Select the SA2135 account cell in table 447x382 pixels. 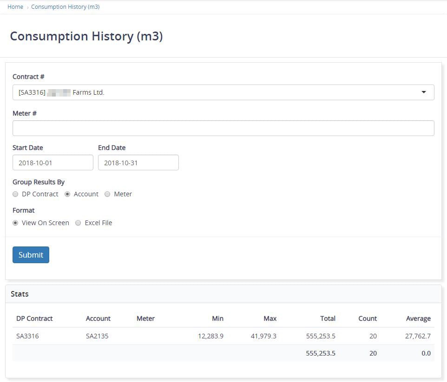pyautogui.click(x=97, y=336)
